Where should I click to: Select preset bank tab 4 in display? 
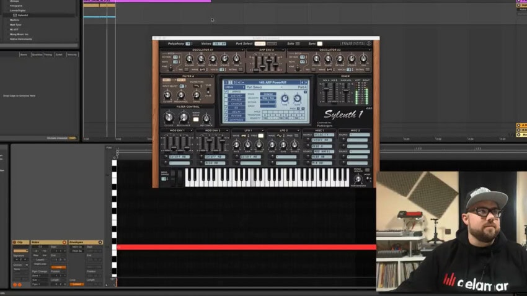(239, 82)
